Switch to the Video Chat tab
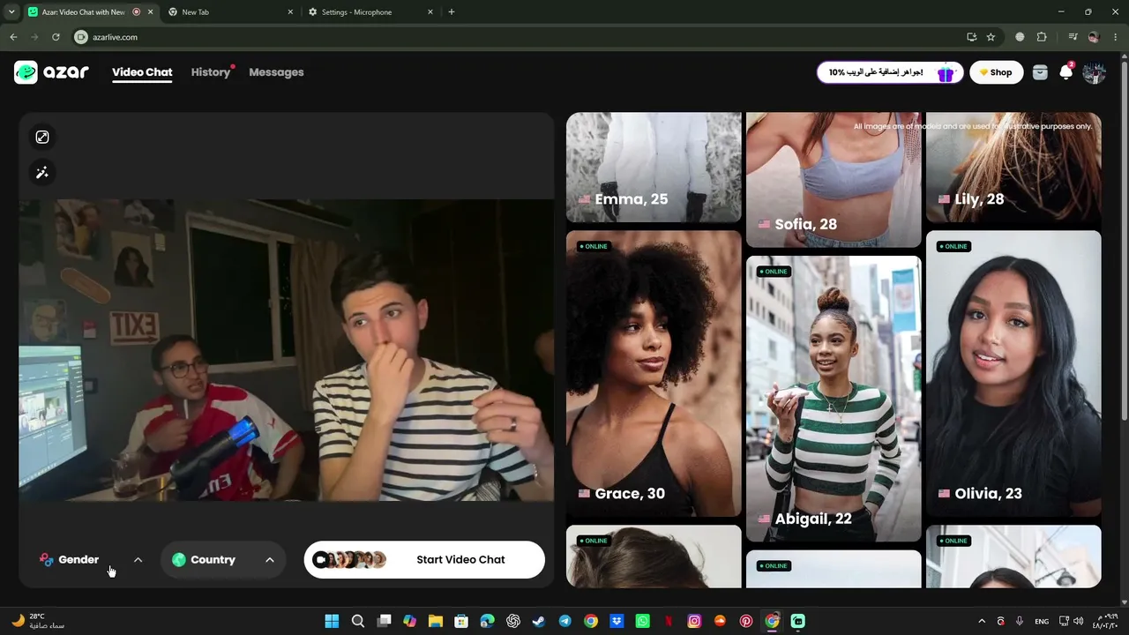Image resolution: width=1129 pixels, height=635 pixels. pyautogui.click(x=142, y=72)
